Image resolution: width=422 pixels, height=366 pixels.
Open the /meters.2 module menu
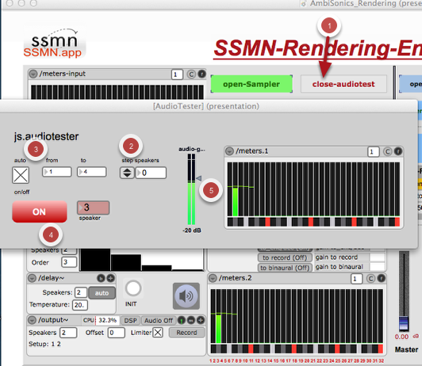click(213, 278)
